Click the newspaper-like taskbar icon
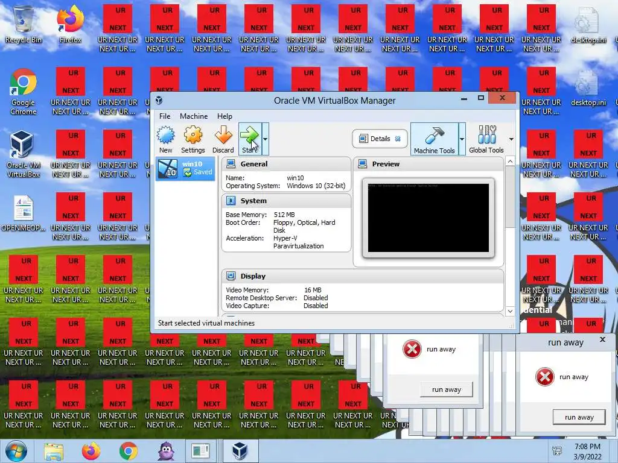 coord(200,452)
